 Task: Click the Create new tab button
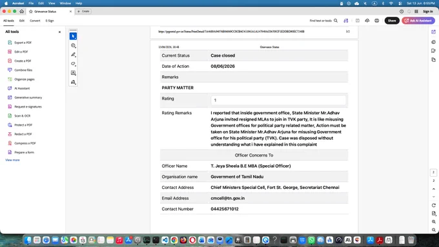point(83,12)
